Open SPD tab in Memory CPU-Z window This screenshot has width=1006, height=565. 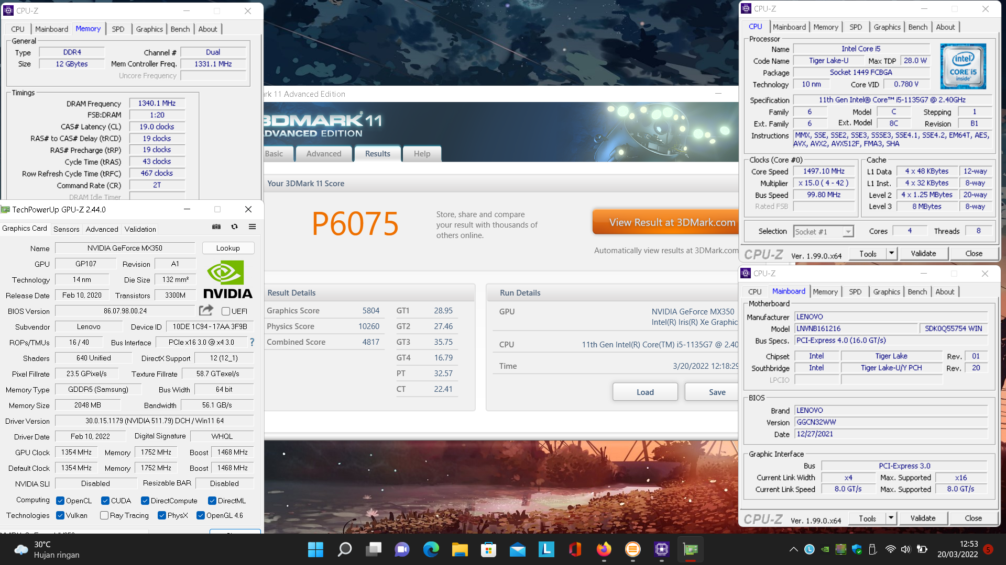click(x=118, y=29)
